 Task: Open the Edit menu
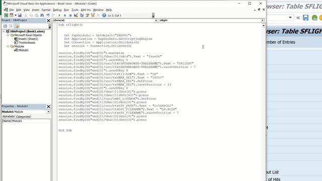[x=19, y=10]
